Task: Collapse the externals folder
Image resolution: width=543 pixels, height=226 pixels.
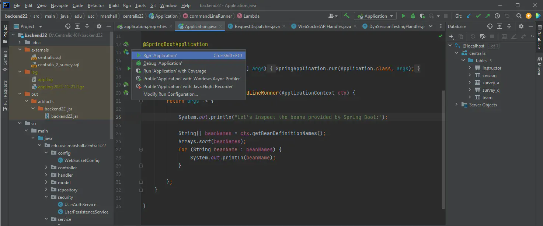Action: [20, 50]
